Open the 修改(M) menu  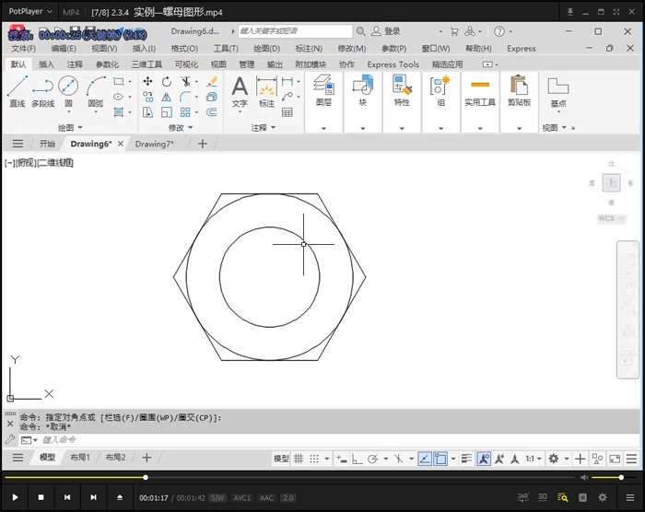pos(352,49)
